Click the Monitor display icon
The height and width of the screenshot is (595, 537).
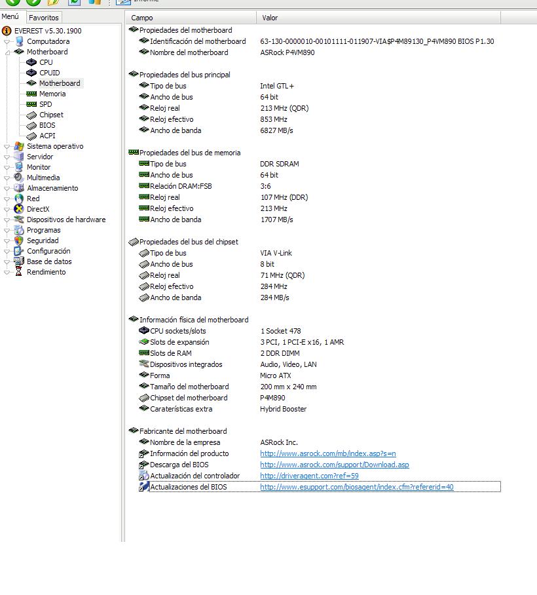tap(19, 167)
